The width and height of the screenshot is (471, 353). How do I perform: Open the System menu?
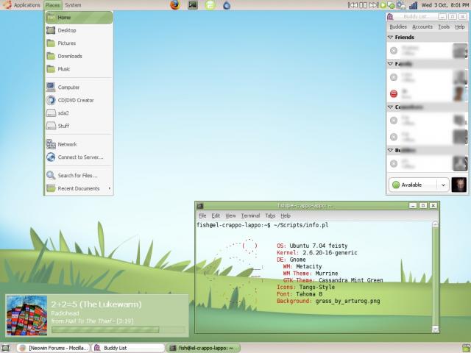tap(73, 5)
